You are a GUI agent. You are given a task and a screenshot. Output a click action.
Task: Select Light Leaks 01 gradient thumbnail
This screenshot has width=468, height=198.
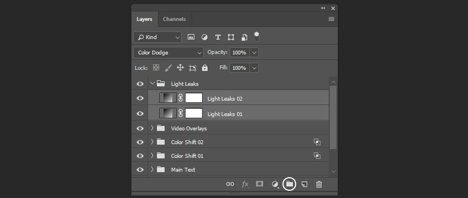[x=168, y=113]
